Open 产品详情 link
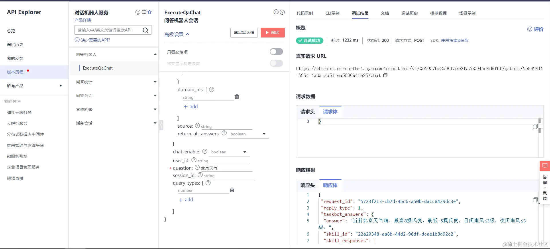This screenshot has width=550, height=249. pos(83,20)
